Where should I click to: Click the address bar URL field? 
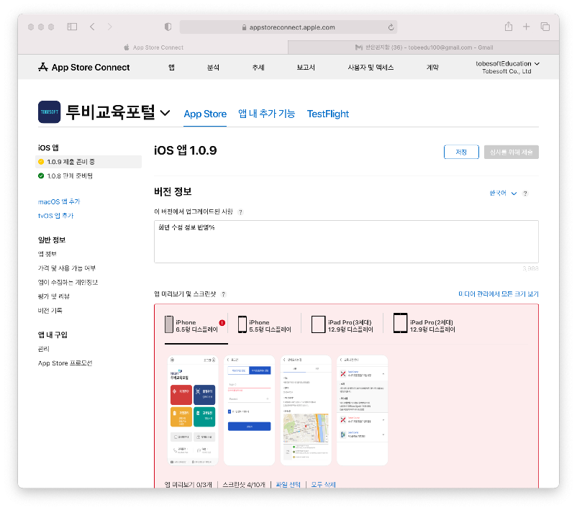(x=288, y=27)
